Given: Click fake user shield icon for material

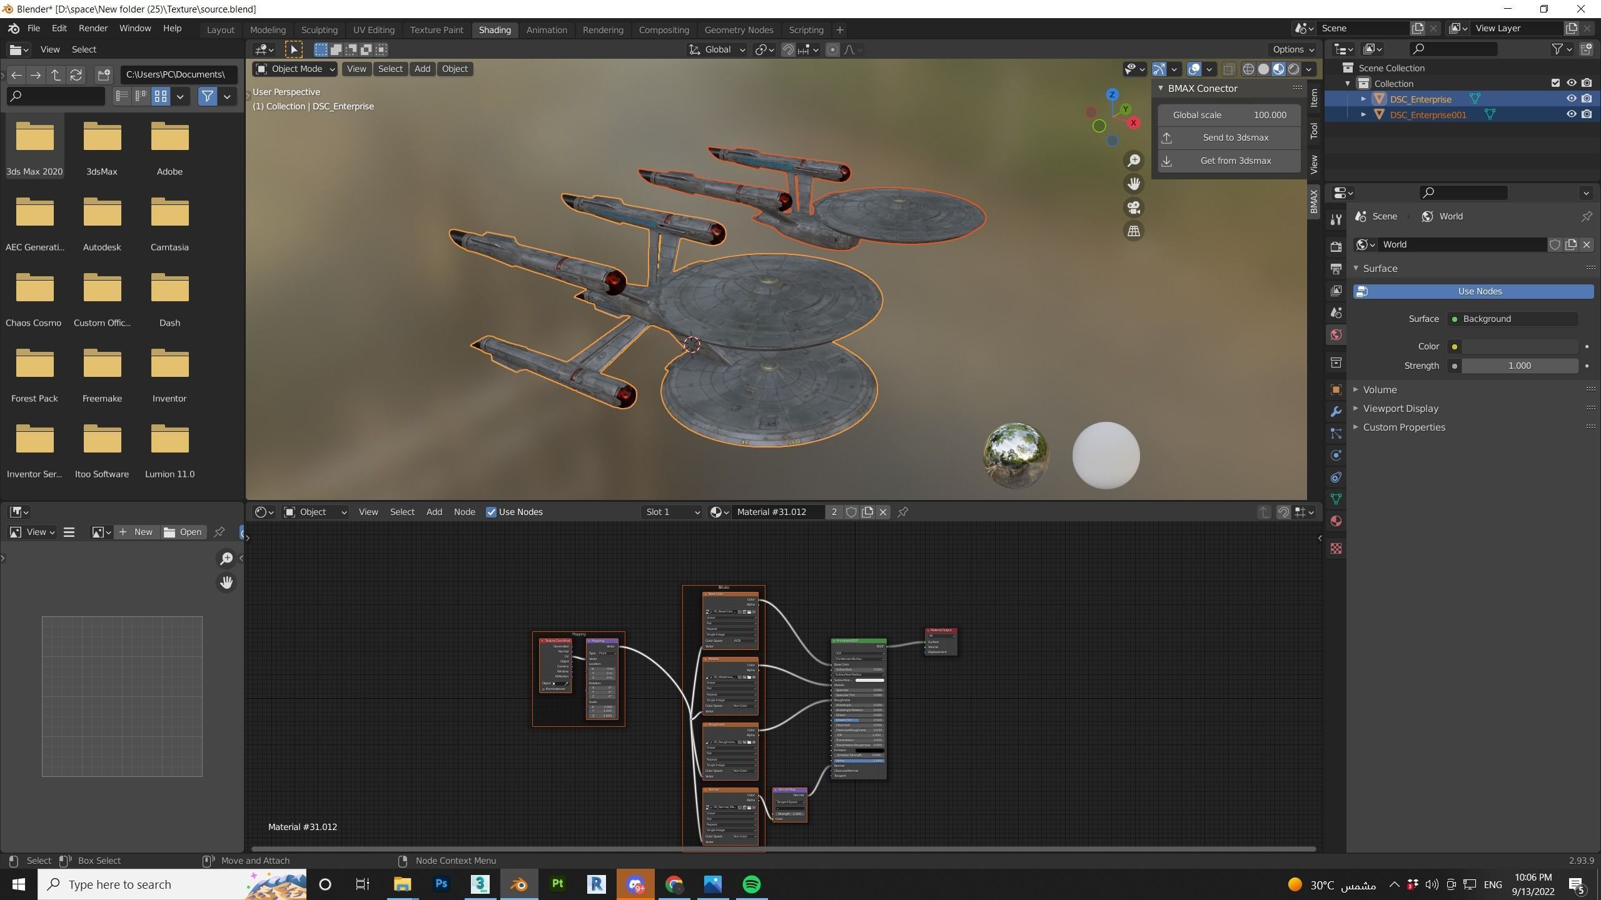Looking at the screenshot, I should coord(851,512).
